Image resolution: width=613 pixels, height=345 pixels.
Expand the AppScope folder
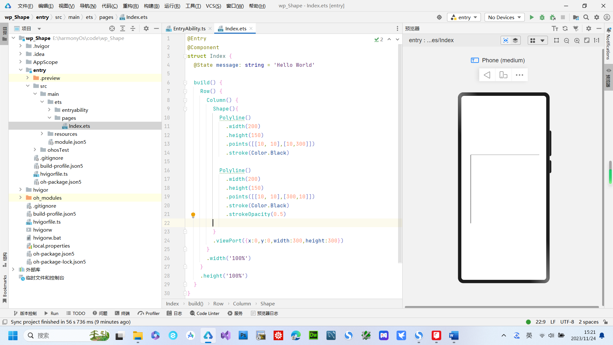20,62
